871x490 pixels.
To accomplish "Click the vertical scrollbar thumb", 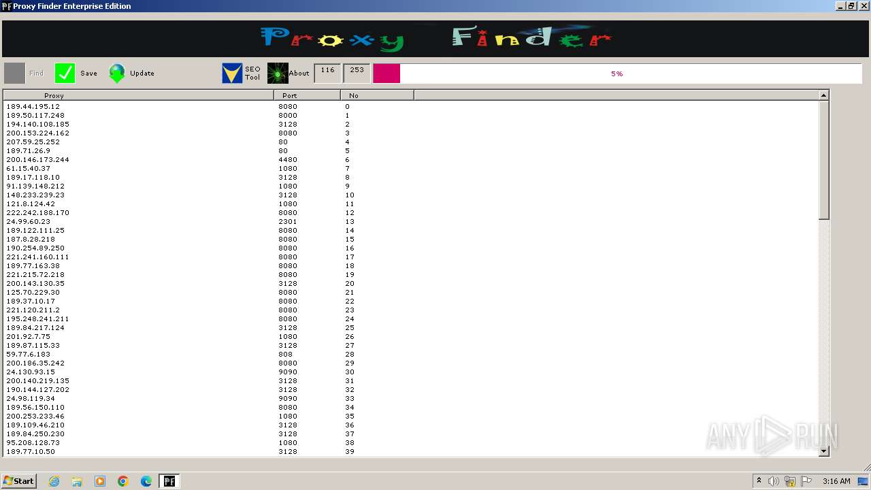I will coord(824,160).
